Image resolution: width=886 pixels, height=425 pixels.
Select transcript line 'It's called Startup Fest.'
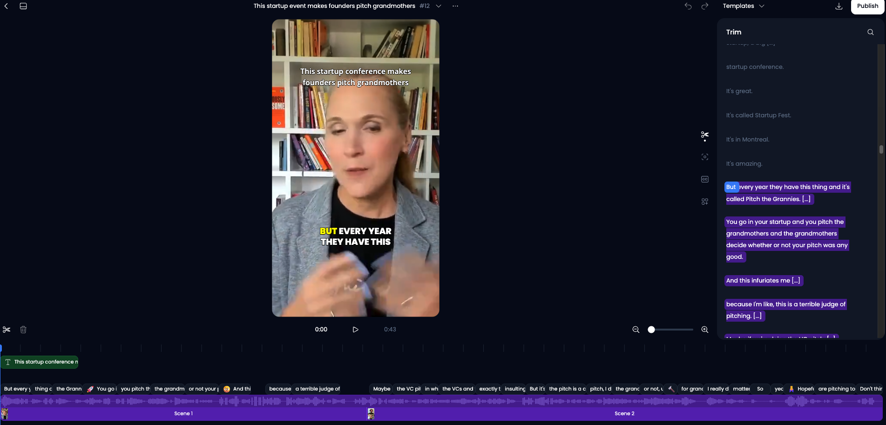coord(758,115)
